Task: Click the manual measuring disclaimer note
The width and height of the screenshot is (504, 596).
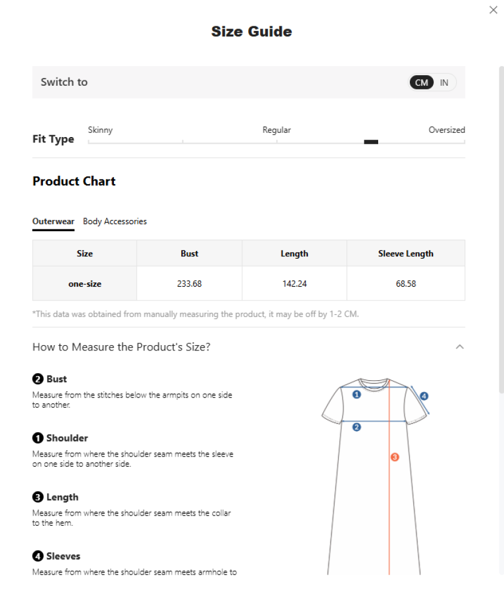Action: click(x=196, y=314)
